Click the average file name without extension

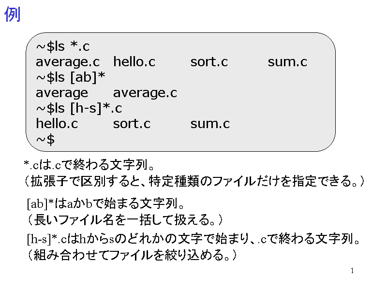click(62, 93)
